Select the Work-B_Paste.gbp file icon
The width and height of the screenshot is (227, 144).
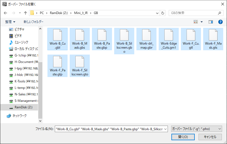(x=102, y=35)
